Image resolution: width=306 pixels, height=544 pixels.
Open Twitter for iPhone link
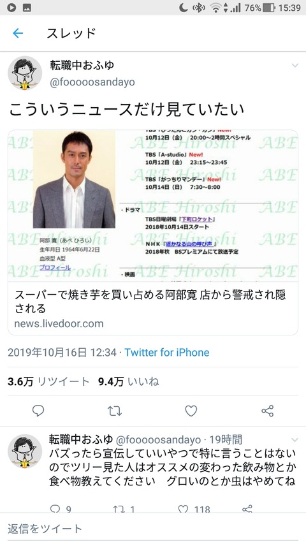click(x=167, y=353)
